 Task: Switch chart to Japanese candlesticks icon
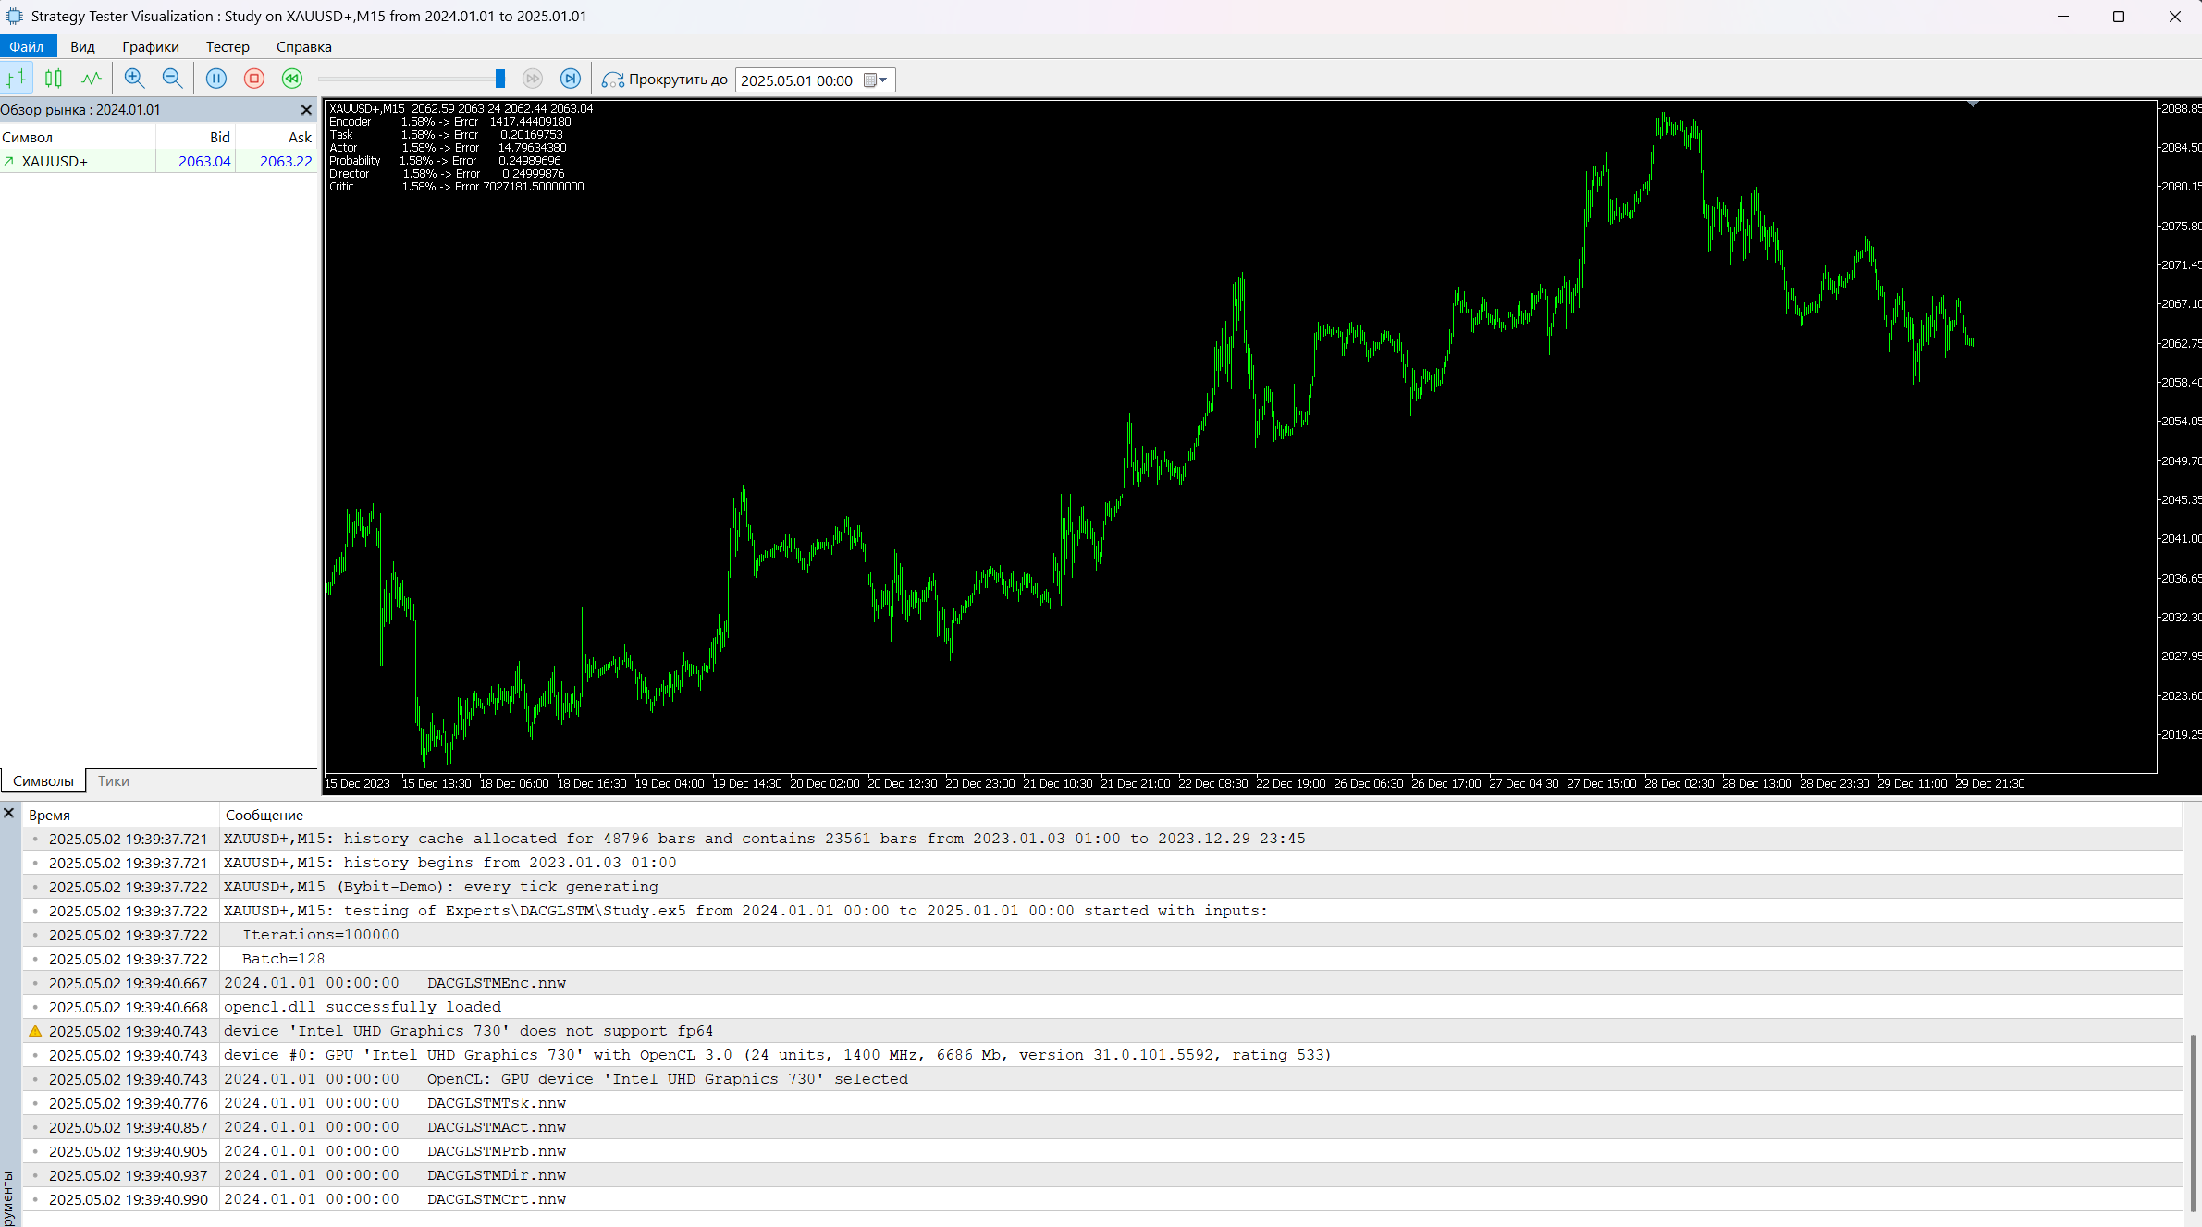[54, 79]
